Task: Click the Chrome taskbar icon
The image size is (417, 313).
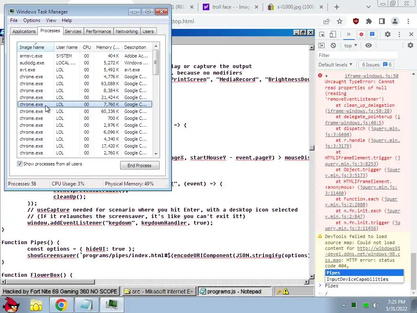Action: (61, 305)
